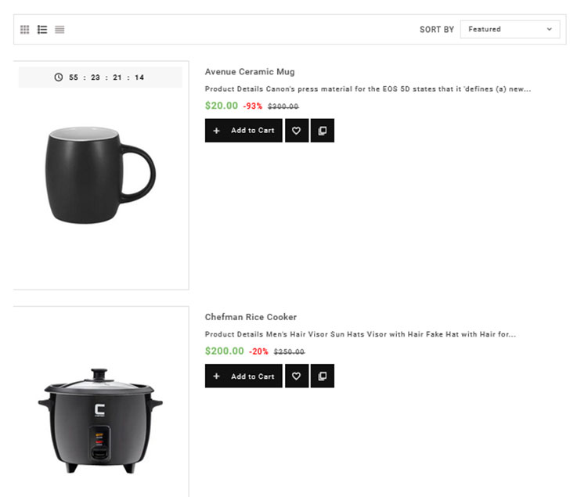Open the Avenue Ceramic Mug title link
The height and width of the screenshot is (497, 577).
250,72
